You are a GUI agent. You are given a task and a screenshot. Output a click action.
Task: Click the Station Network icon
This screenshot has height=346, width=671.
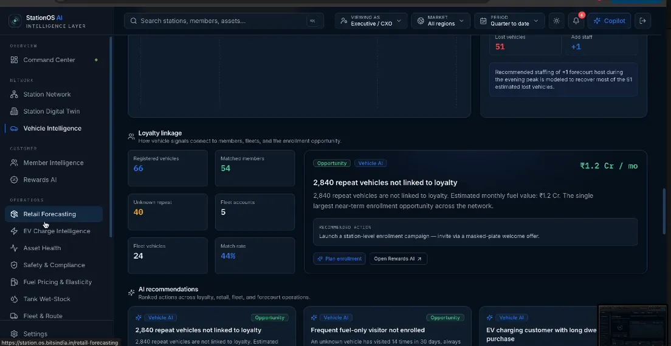[14, 95]
